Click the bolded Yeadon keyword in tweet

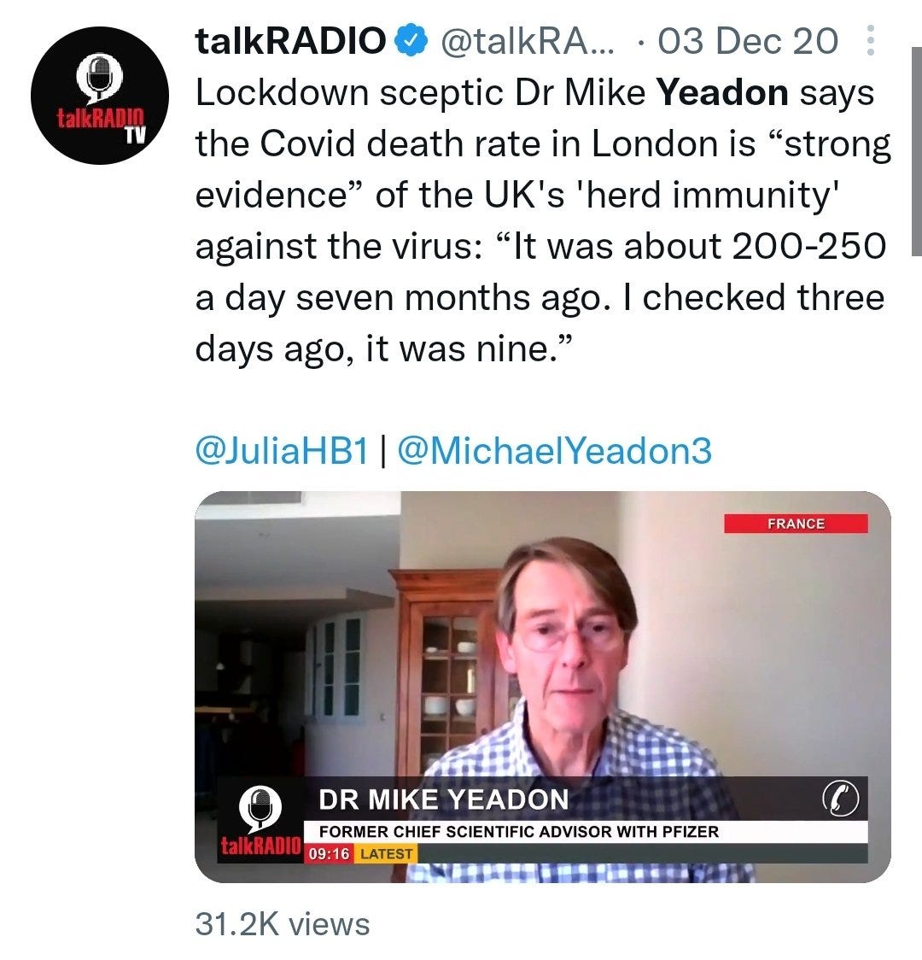tap(722, 92)
